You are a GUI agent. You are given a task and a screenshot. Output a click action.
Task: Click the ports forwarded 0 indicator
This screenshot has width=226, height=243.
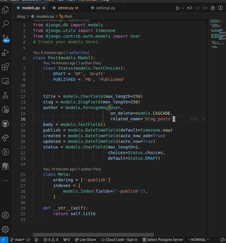tap(67, 240)
